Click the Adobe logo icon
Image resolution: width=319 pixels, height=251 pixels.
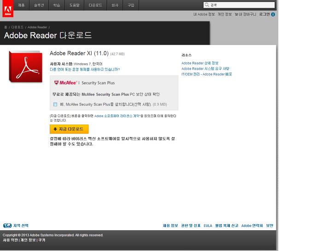tap(8, 9)
